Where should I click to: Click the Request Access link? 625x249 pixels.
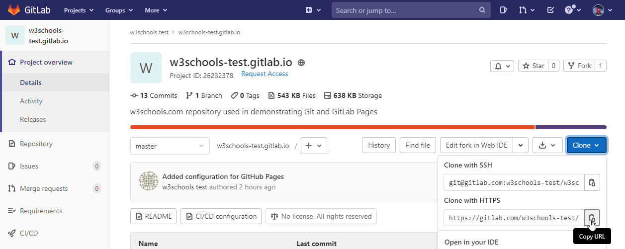coord(265,74)
